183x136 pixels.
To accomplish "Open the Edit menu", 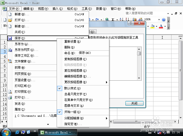I will pos(29,9).
